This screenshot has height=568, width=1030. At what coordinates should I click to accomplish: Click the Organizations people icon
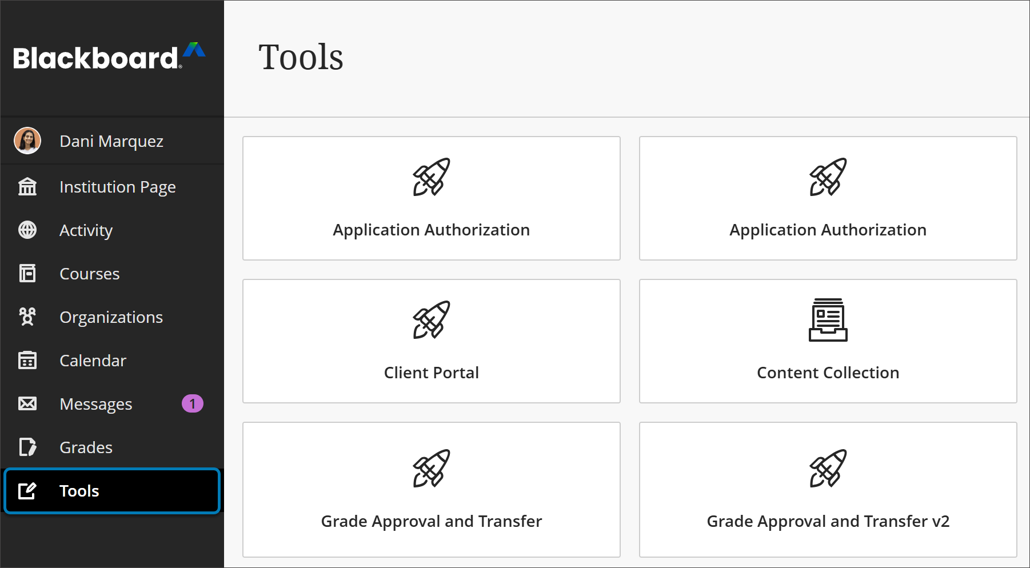[27, 317]
